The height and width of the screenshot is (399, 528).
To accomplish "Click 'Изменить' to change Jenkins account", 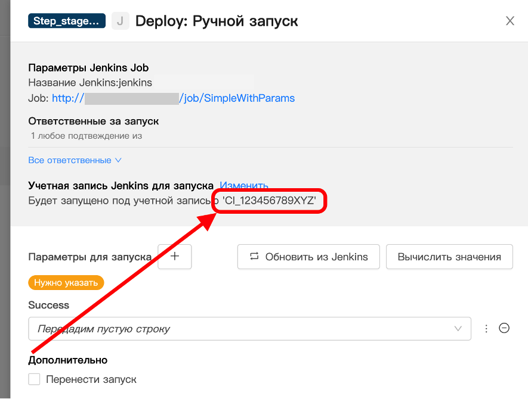I will pos(244,186).
